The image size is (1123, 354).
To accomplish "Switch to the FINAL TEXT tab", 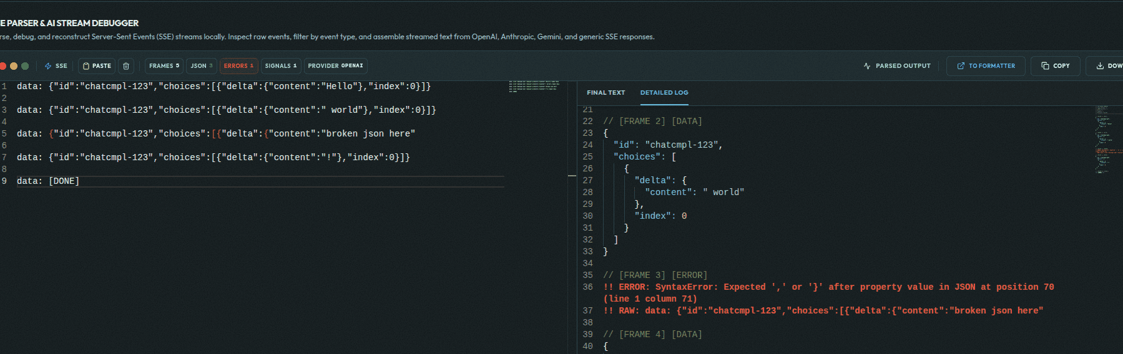I will [606, 93].
